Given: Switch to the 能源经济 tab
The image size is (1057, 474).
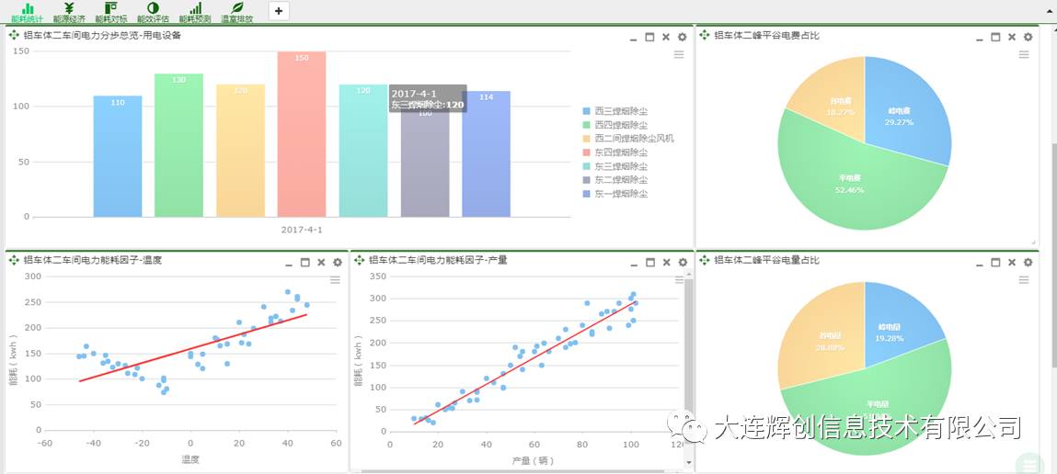Looking at the screenshot, I should 69,11.
